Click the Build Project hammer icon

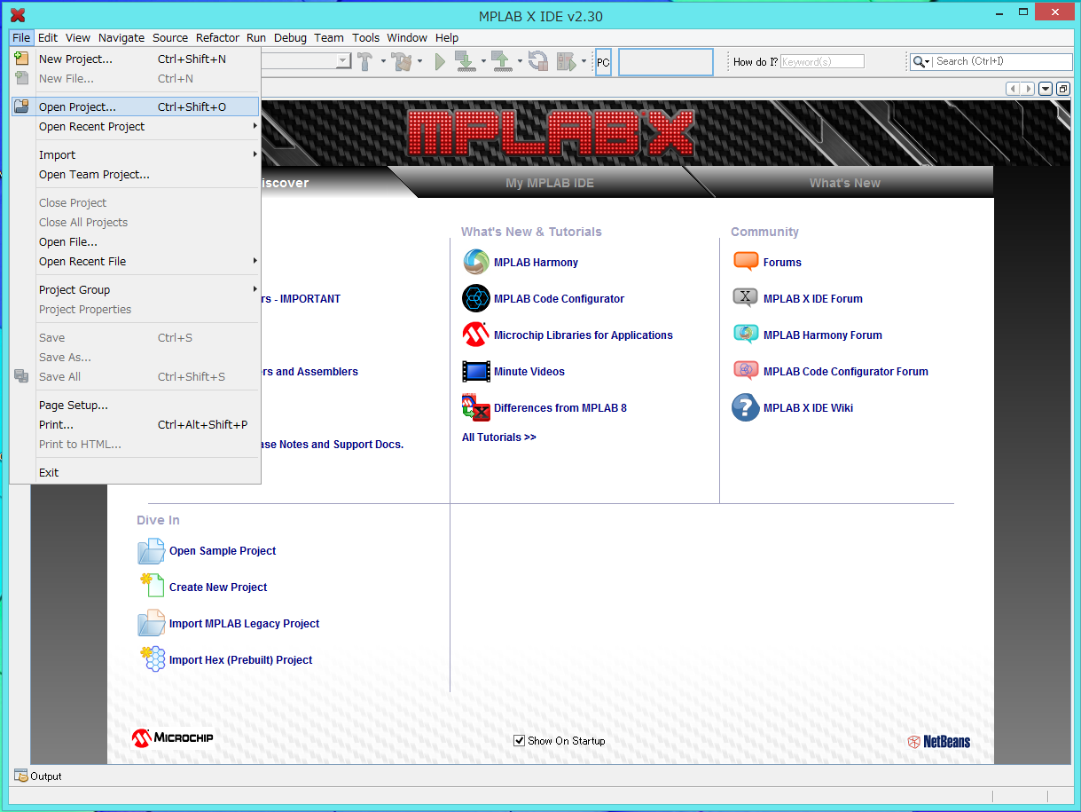(x=364, y=61)
